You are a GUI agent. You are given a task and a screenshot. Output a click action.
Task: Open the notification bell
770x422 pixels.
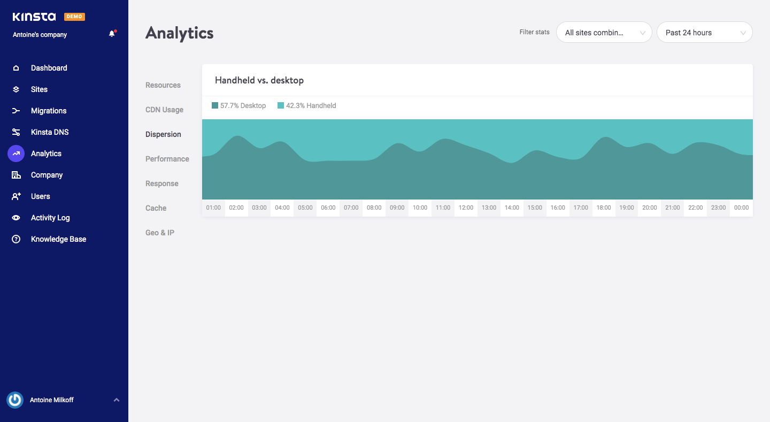[112, 33]
